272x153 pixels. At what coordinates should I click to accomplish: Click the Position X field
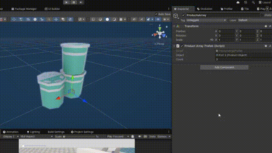point(227,31)
